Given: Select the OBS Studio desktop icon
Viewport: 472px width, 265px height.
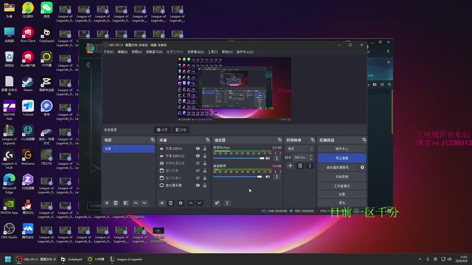Looking at the screenshot, I should click(9, 231).
